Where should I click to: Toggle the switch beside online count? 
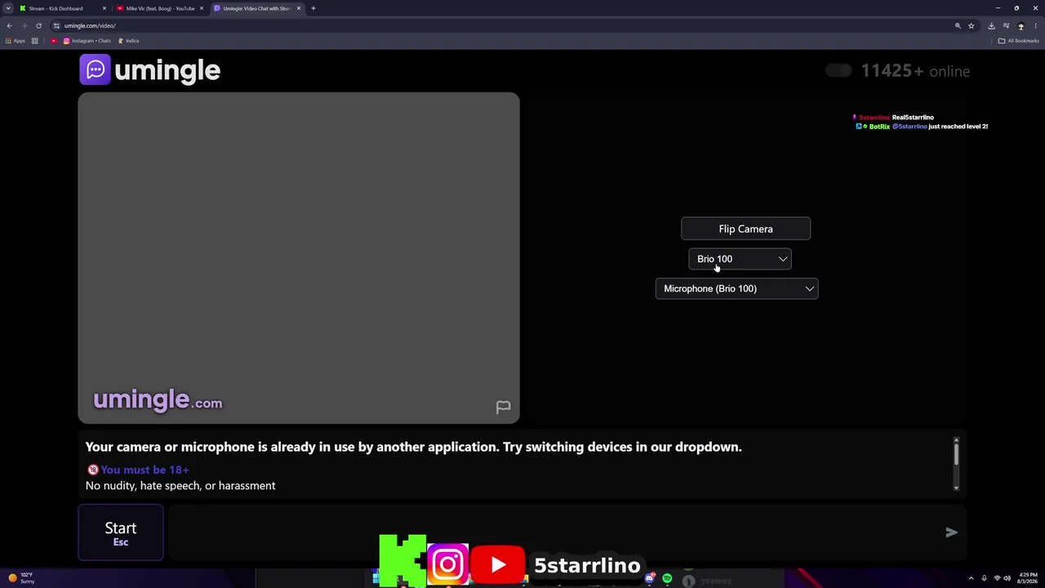[838, 71]
